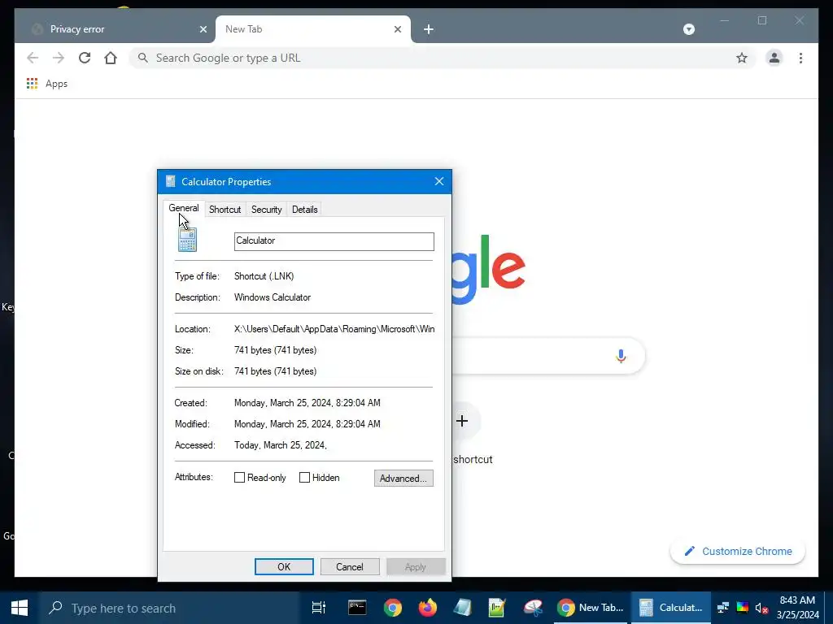Launch the pinned Chrome taskbar icon
This screenshot has width=833, height=624.
coord(393,608)
